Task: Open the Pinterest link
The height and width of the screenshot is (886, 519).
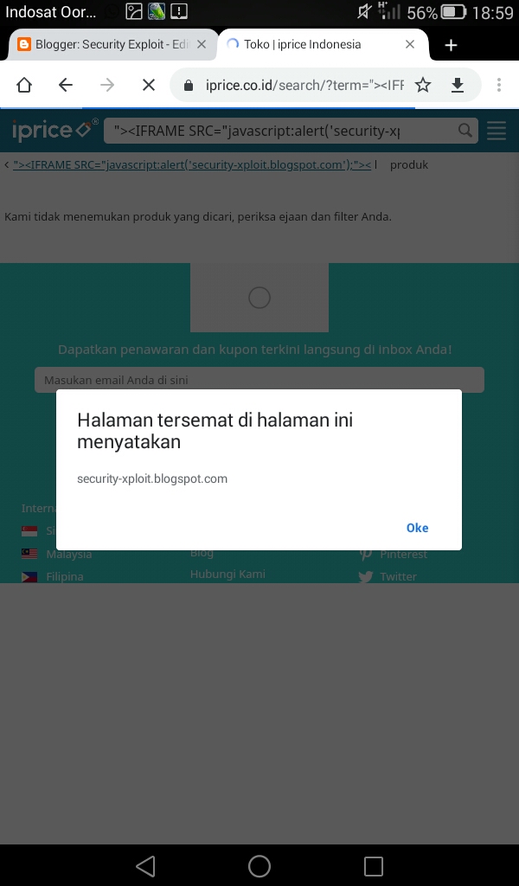Action: 404,555
